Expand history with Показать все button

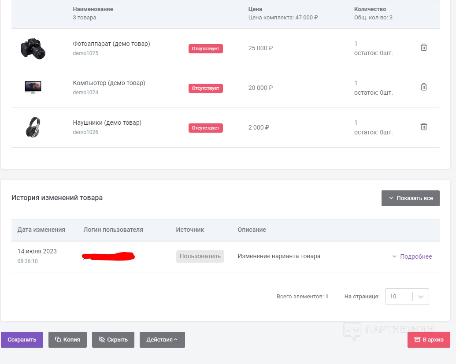click(410, 198)
